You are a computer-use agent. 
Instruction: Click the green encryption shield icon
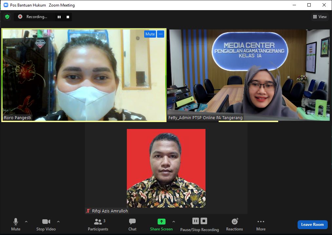[7, 17]
